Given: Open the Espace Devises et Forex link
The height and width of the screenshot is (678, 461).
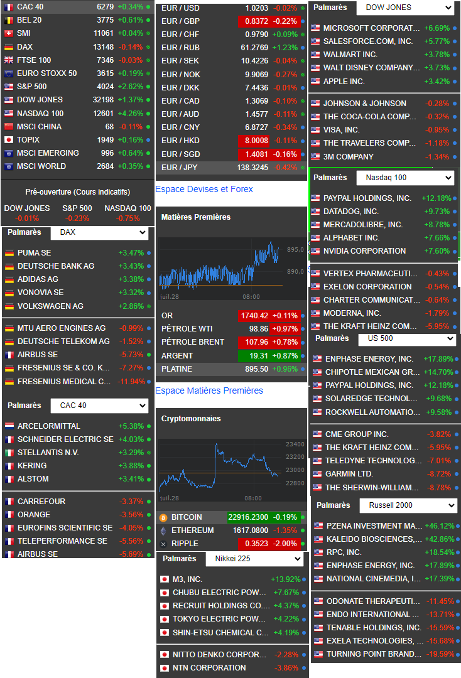Looking at the screenshot, I should [204, 190].
